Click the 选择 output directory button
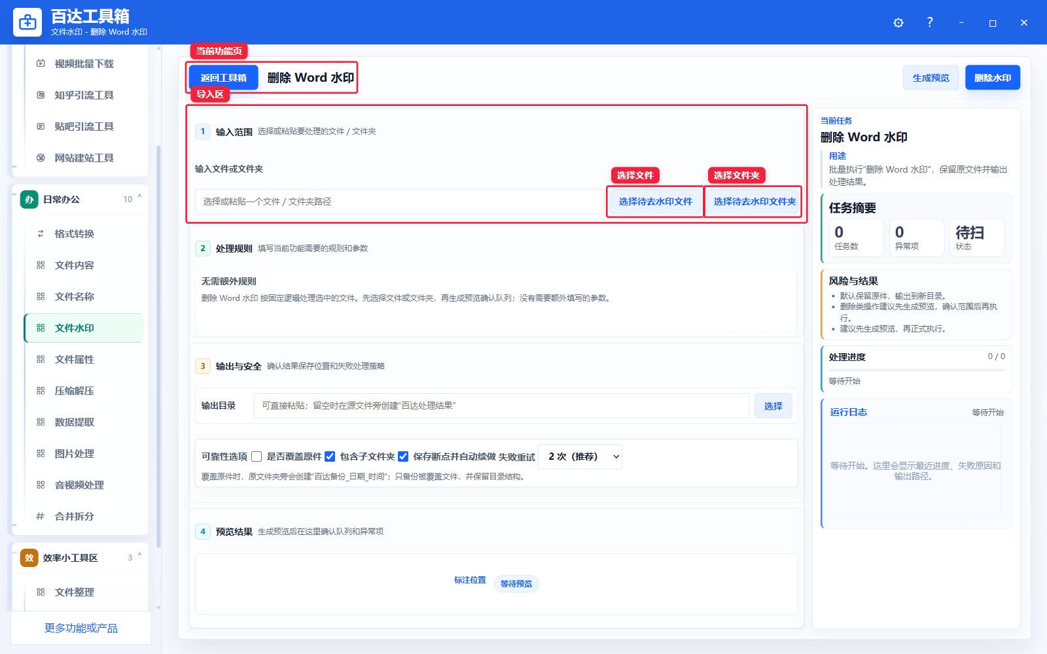 [773, 406]
